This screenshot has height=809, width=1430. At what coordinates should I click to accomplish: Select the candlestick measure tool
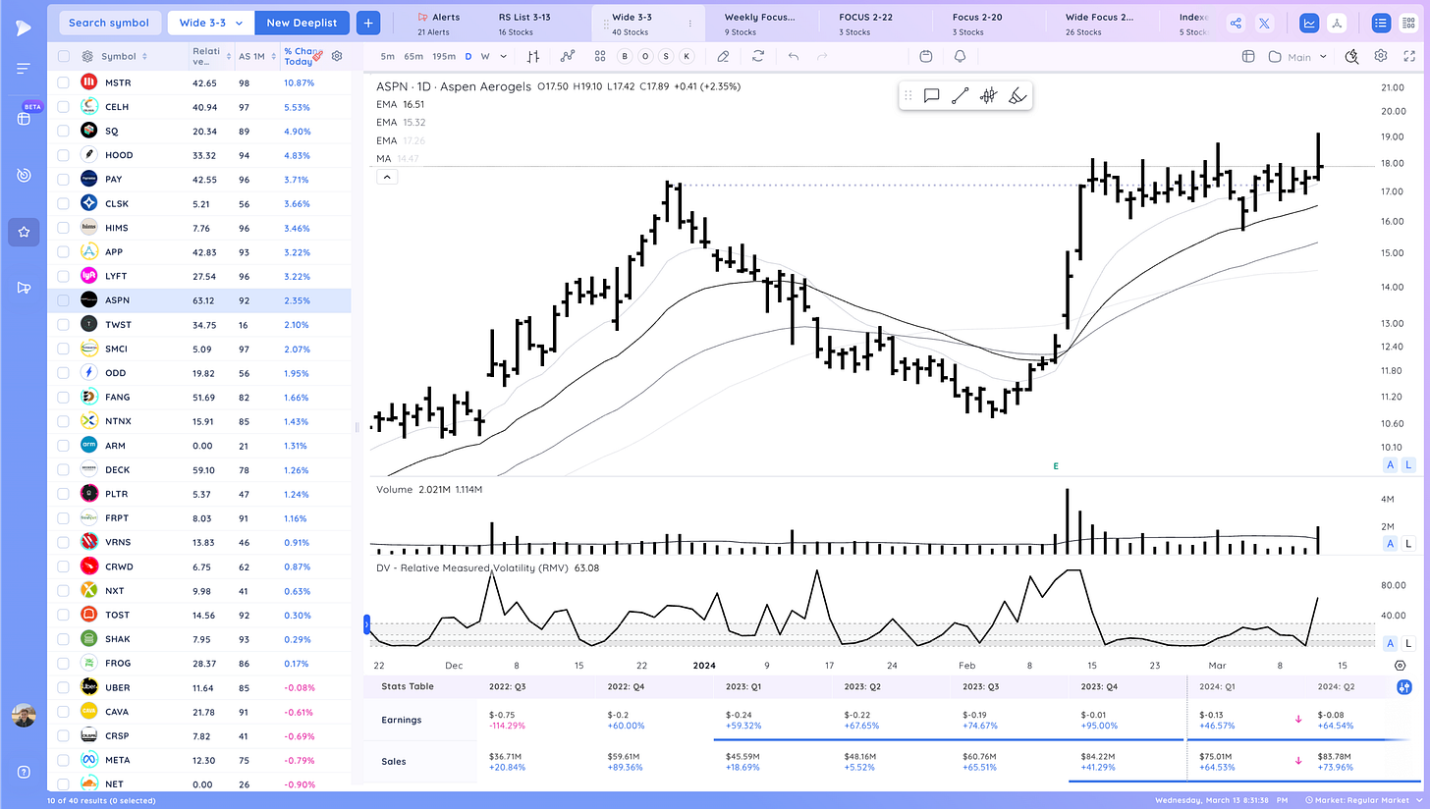(x=989, y=95)
